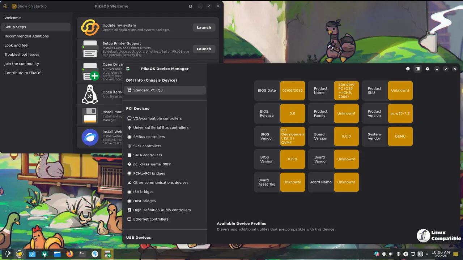Launch Setup Printer Support

coord(204,49)
